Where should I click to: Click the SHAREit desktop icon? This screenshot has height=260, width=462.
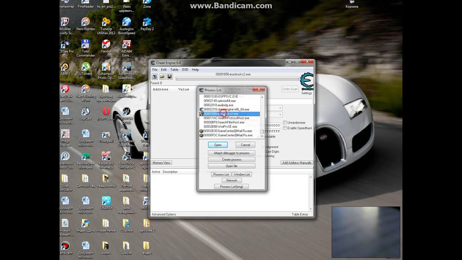[106, 204]
